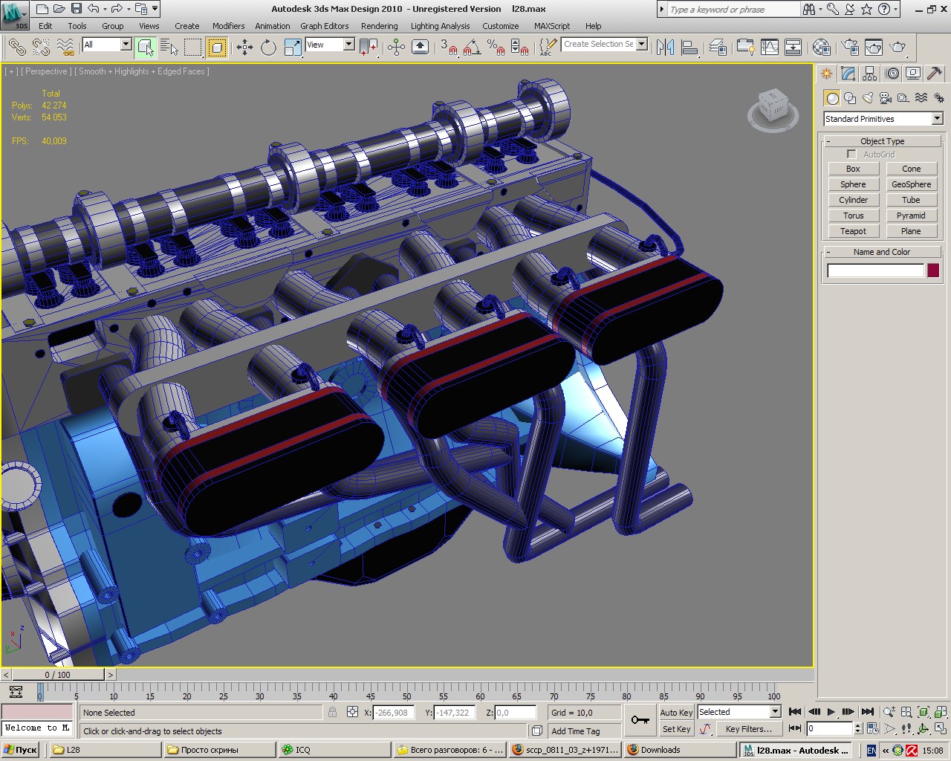Toggle the Angle Snap button
The height and width of the screenshot is (761, 951).
tap(472, 48)
